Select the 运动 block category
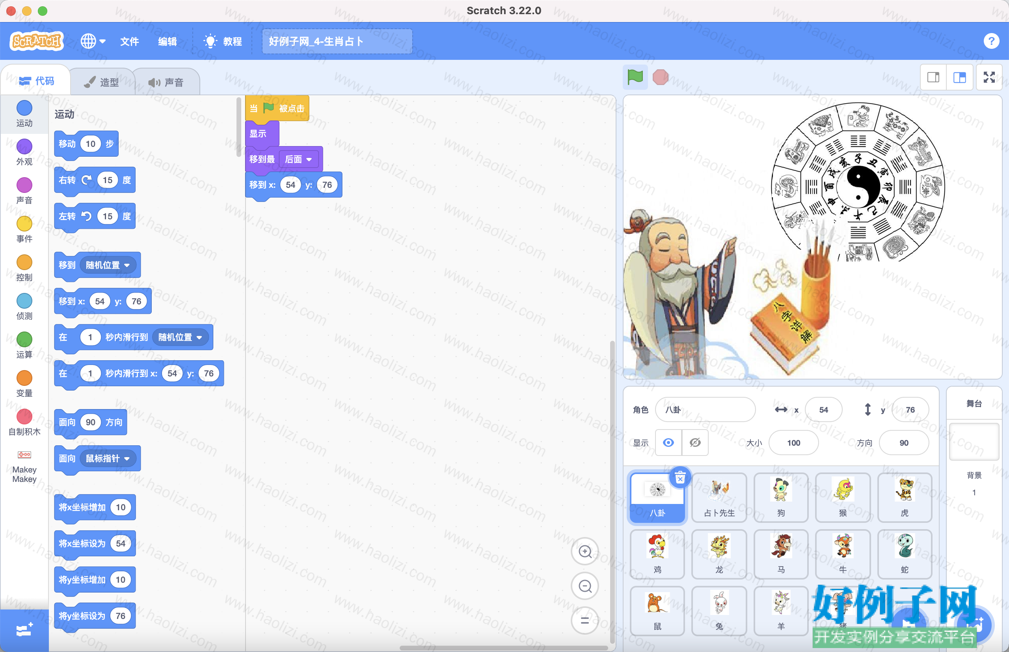This screenshot has width=1009, height=652. point(24,114)
